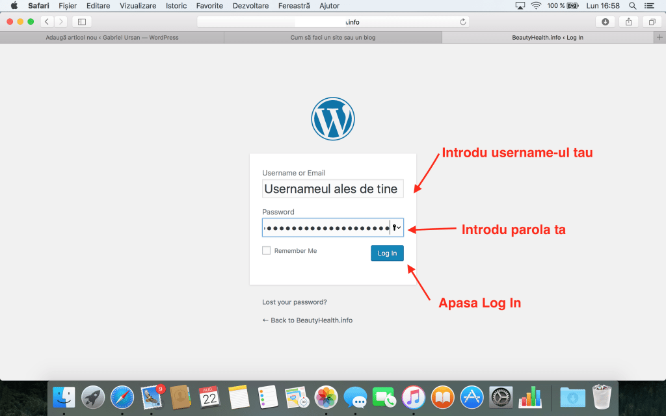Go back to BeautyHealth.info link
The image size is (666, 416).
pos(307,320)
